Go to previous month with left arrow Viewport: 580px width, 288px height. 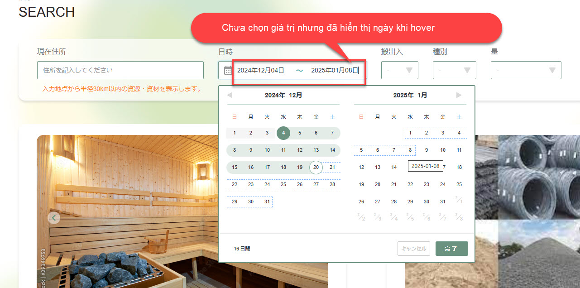pyautogui.click(x=230, y=95)
